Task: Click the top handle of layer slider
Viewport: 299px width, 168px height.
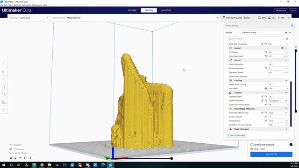Action: [x=296, y=51]
